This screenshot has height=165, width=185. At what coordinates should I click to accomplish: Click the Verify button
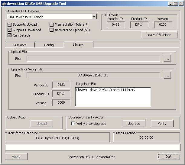point(162,124)
